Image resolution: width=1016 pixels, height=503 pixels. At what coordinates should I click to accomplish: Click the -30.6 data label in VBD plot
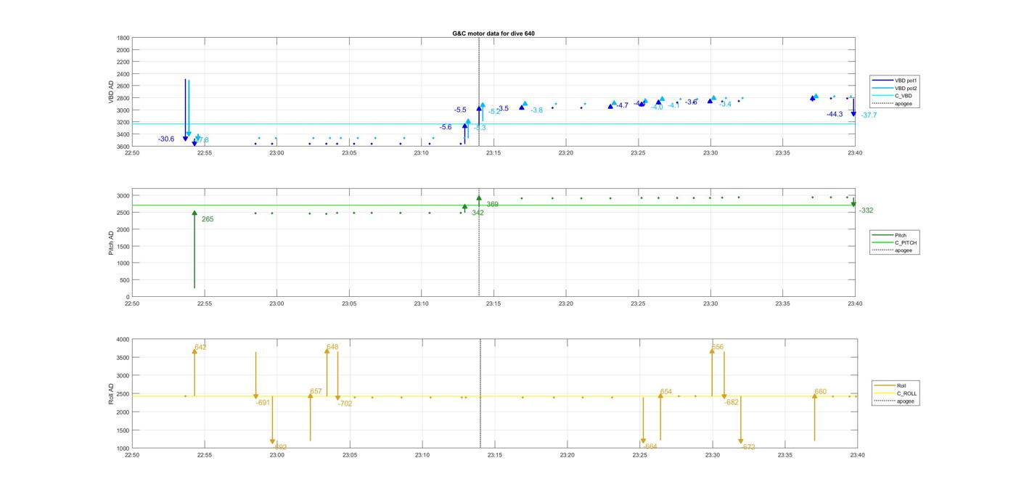click(x=166, y=139)
